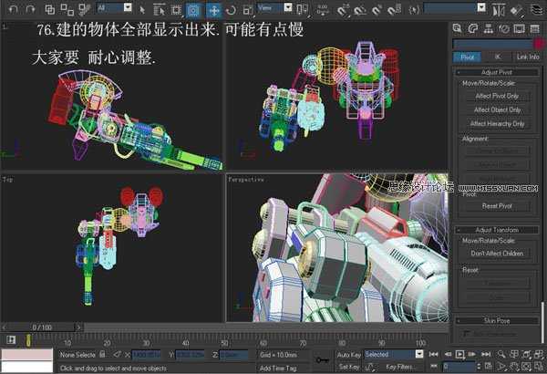
Task: Choose the Select Object arrow tool
Action: point(142,10)
